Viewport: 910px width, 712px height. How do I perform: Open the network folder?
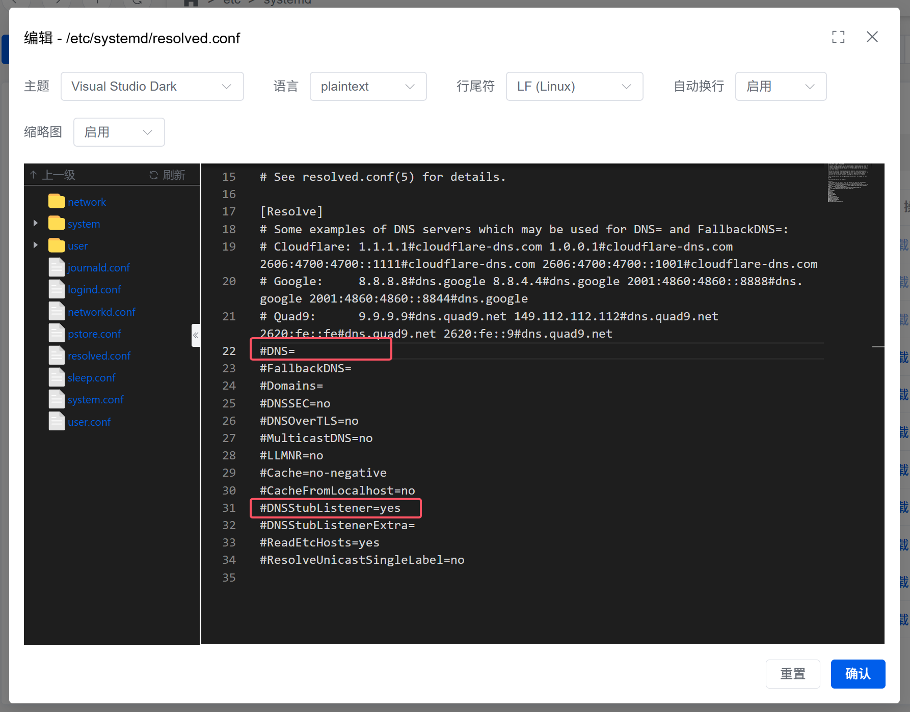87,202
